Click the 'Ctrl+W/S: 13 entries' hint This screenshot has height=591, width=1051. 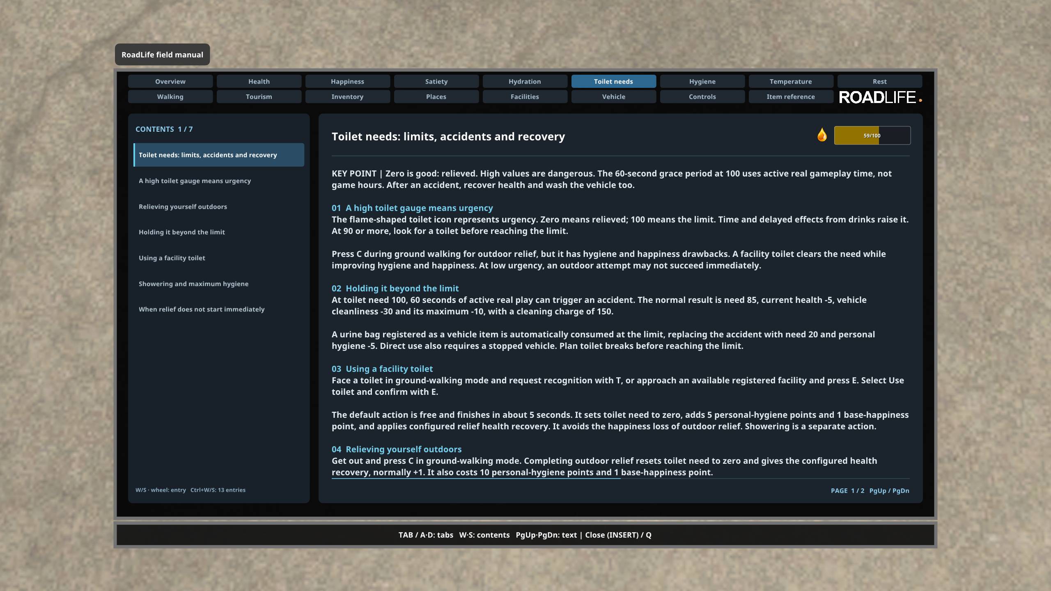tap(218, 490)
